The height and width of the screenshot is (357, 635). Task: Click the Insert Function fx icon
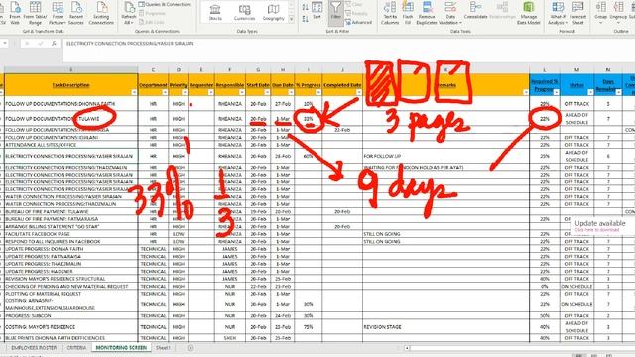[x=54, y=44]
